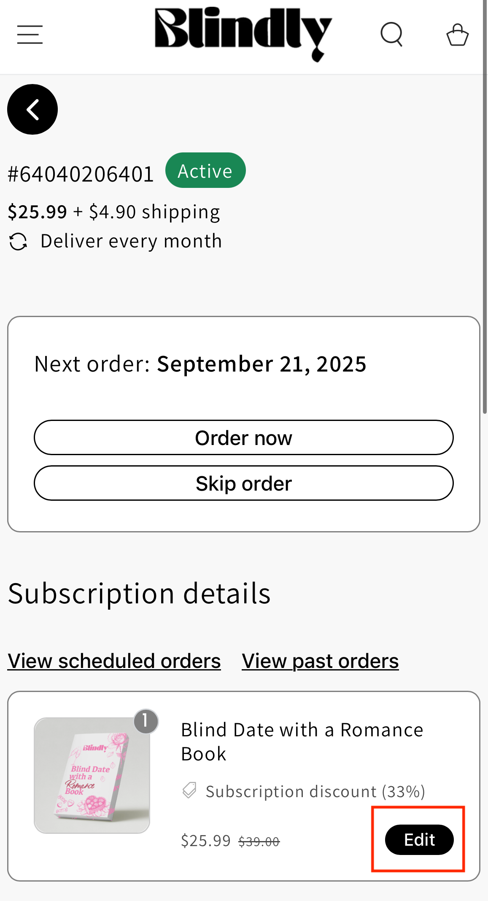The height and width of the screenshot is (901, 488).
Task: Click the quantity badge on the product image
Action: (x=146, y=721)
